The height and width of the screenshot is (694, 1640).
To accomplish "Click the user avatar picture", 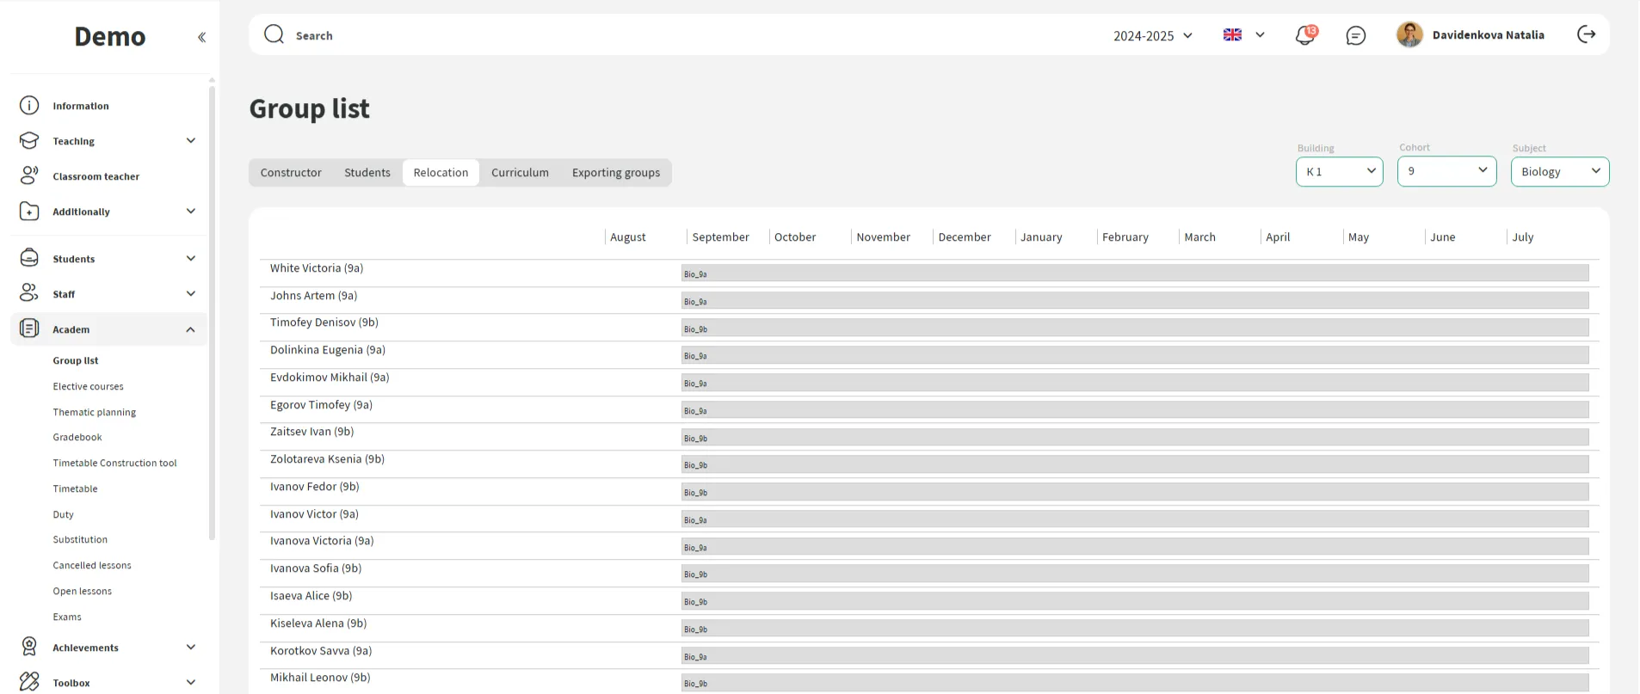I will pyautogui.click(x=1409, y=34).
